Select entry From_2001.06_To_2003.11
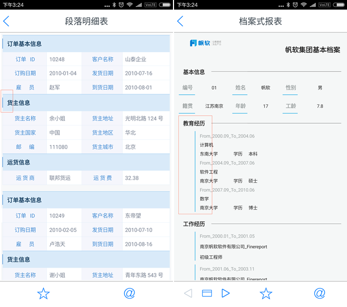 [x=227, y=269]
